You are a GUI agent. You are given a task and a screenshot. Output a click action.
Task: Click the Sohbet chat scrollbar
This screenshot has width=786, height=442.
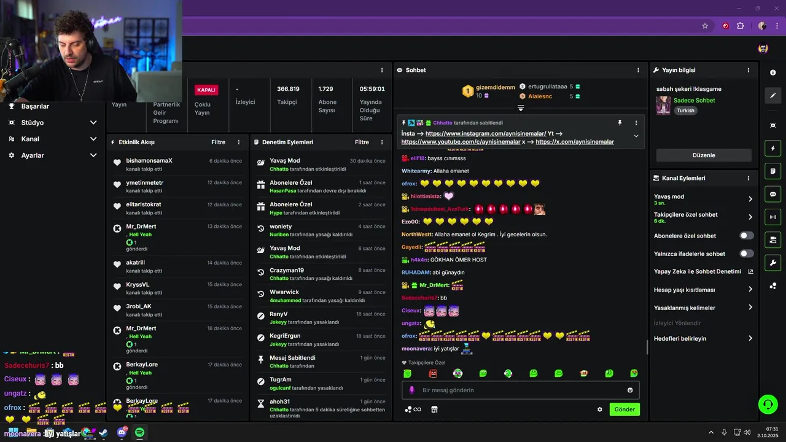point(647,347)
